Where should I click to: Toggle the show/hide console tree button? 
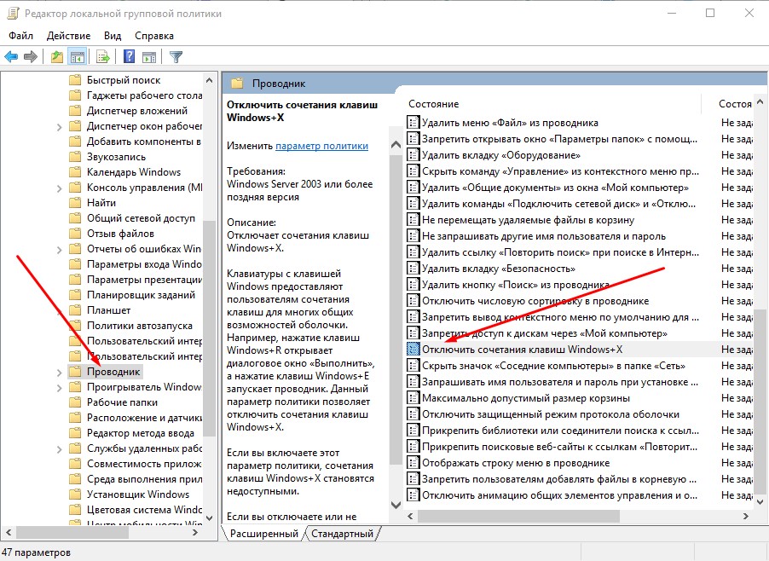pyautogui.click(x=77, y=57)
